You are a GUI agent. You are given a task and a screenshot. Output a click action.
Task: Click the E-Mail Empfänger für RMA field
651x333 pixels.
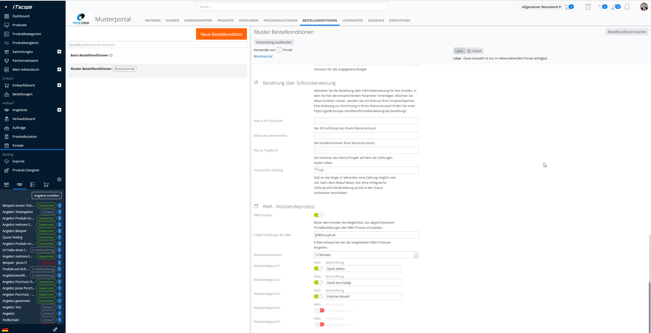[366, 235]
